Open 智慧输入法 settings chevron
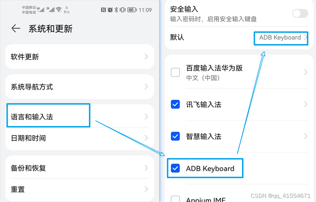The height and width of the screenshot is (202, 316). [305, 136]
